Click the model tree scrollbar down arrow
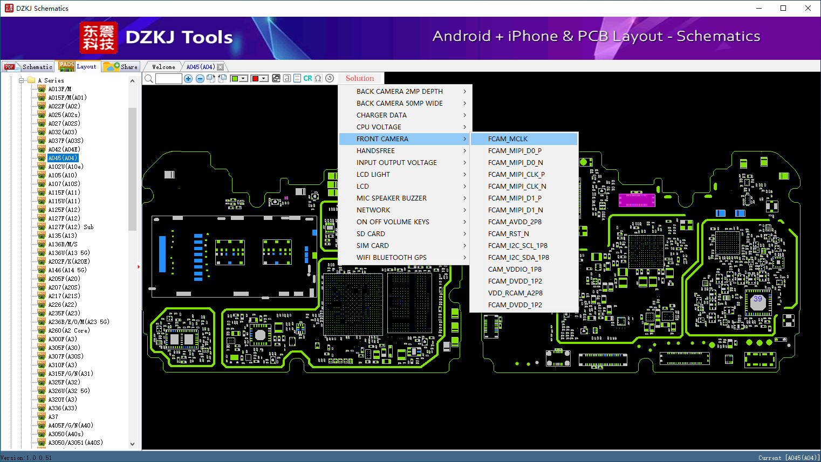The width and height of the screenshot is (821, 462). (x=133, y=444)
